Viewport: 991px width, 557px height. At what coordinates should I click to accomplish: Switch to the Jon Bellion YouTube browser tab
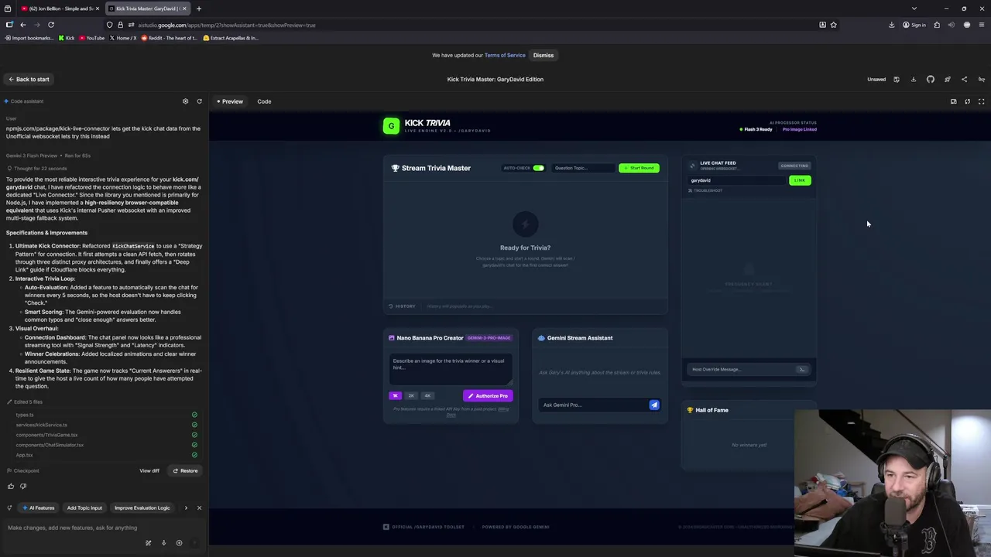point(60,9)
